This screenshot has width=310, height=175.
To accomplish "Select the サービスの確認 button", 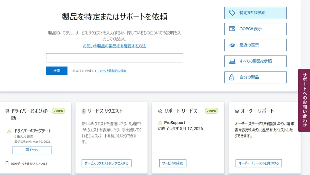I will coord(173,163).
